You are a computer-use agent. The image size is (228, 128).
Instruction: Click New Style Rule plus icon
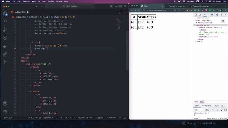pyautogui.click(x=217, y=110)
